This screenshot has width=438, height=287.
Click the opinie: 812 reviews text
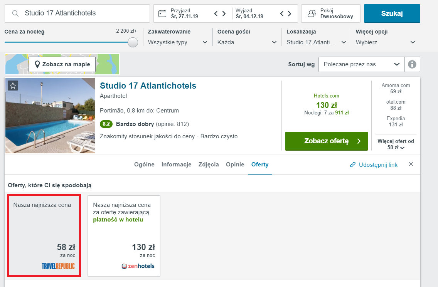172,124
